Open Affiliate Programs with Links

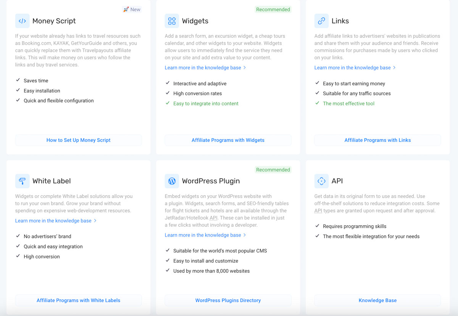(x=377, y=140)
